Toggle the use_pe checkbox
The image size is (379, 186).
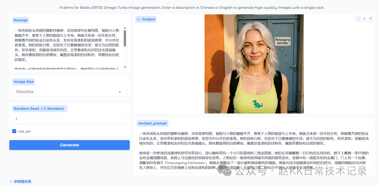(x=14, y=131)
